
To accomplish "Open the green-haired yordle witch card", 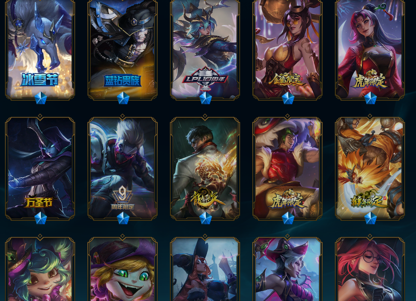I will (40, 268).
